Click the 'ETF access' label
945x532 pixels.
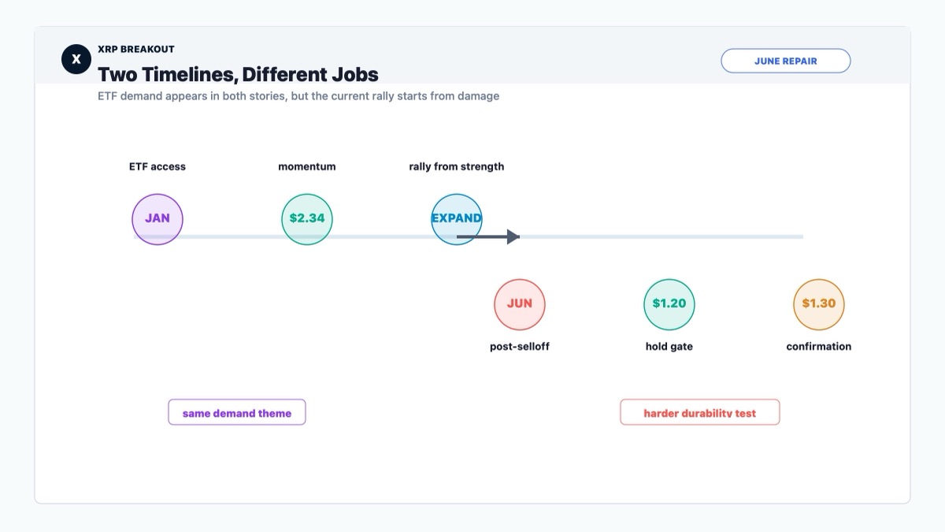pos(157,166)
